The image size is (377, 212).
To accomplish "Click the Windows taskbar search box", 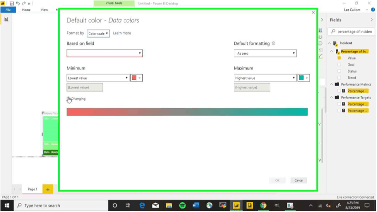I will click(x=61, y=206).
